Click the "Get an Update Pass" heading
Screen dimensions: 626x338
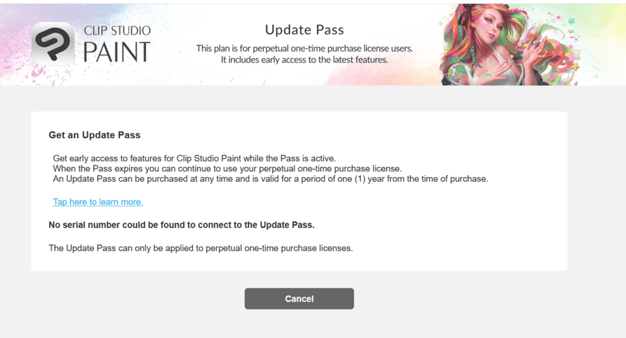coord(95,135)
